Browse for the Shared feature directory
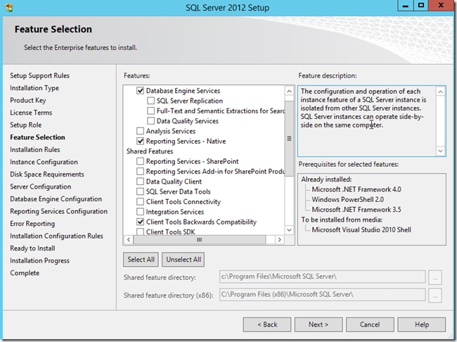 [435, 277]
